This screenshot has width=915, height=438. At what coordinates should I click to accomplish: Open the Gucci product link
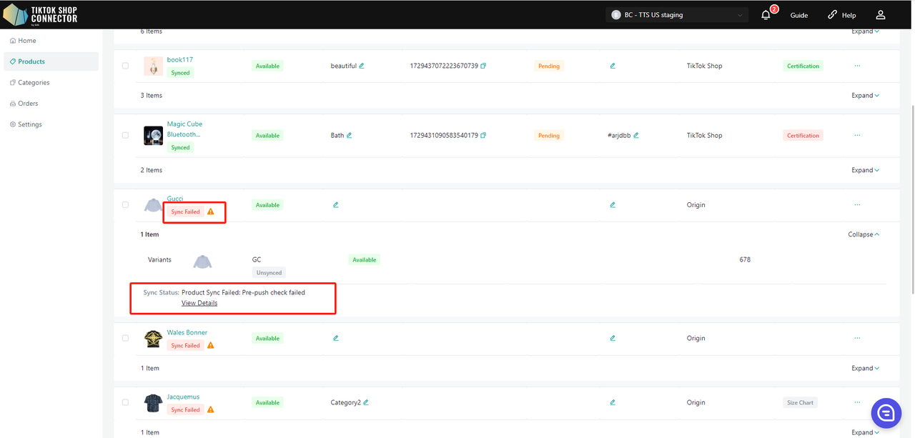click(x=175, y=199)
